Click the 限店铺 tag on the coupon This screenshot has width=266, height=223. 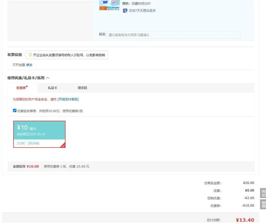tap(34, 143)
